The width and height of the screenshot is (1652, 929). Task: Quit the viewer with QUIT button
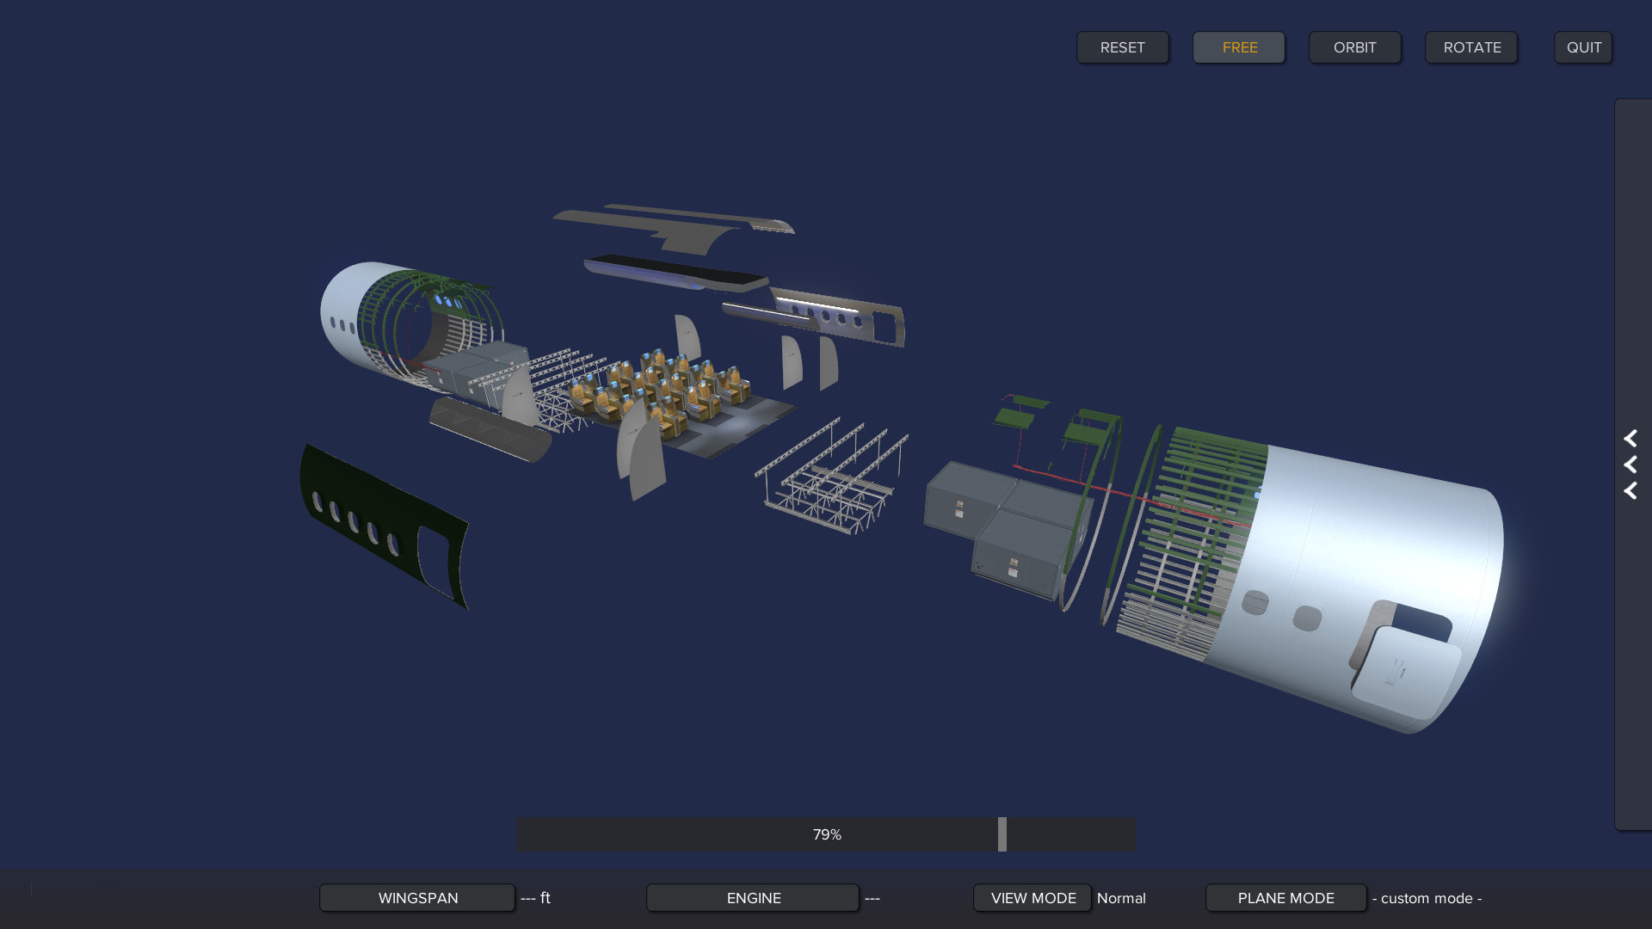1583,47
